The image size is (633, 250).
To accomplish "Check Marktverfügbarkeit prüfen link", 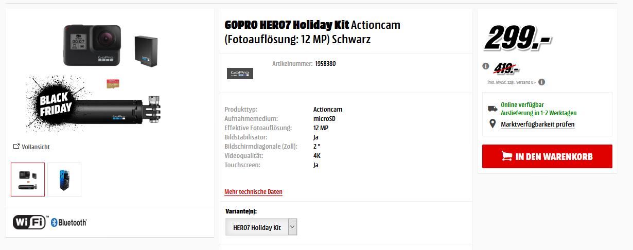I will pos(538,124).
